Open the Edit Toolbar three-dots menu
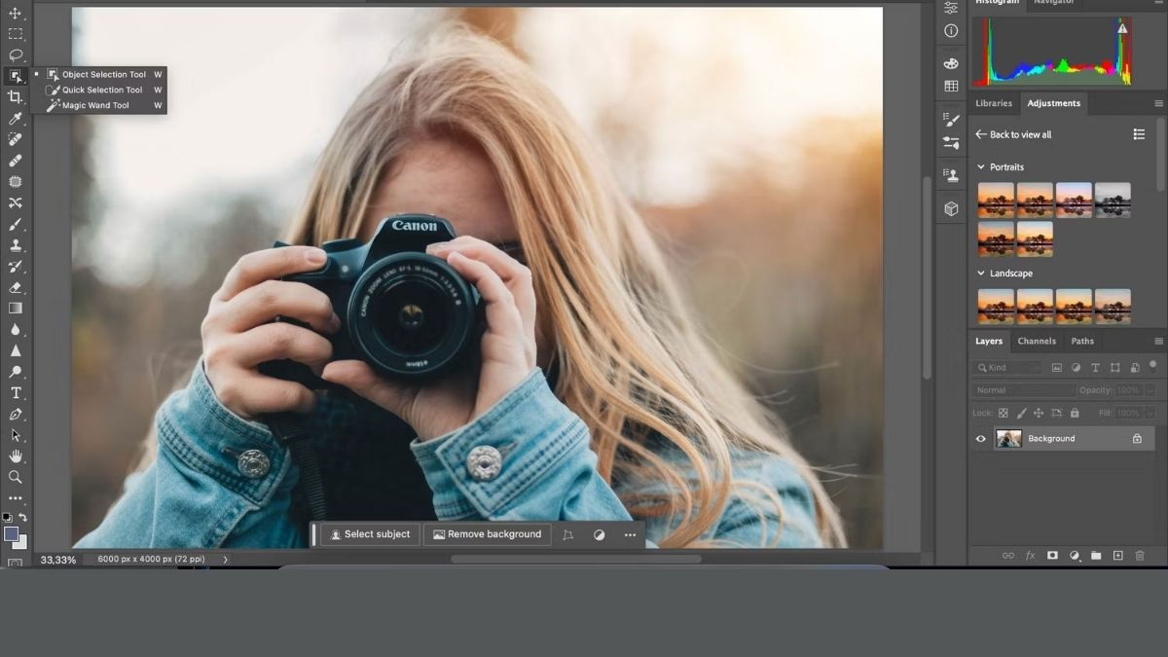The height and width of the screenshot is (657, 1168). (x=15, y=498)
